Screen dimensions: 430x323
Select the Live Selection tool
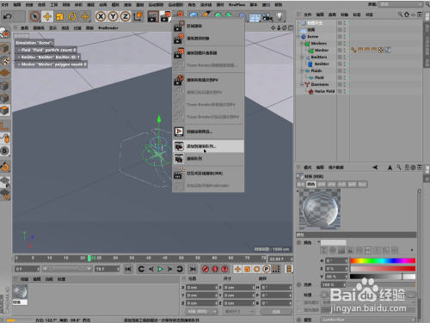point(35,16)
